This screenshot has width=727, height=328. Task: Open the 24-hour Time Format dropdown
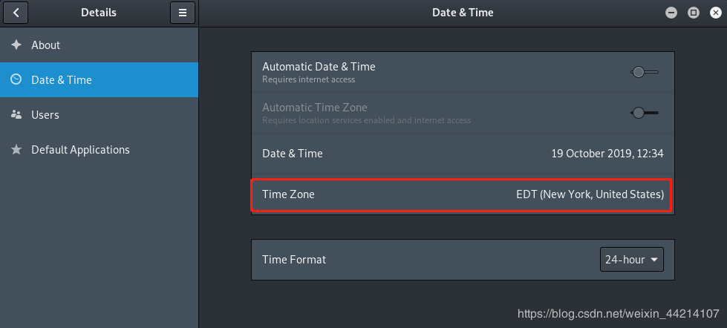[631, 260]
